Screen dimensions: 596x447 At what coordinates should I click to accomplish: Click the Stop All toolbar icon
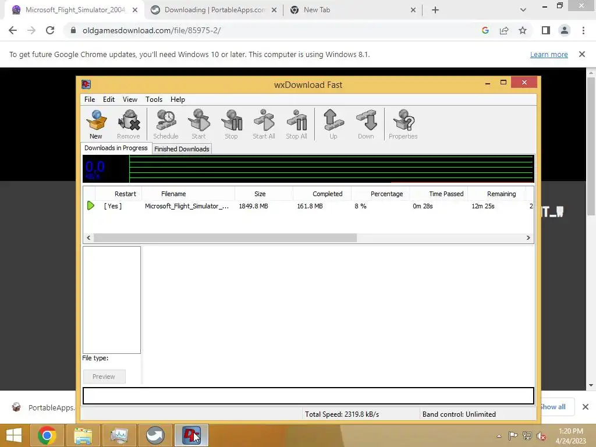coord(296,124)
